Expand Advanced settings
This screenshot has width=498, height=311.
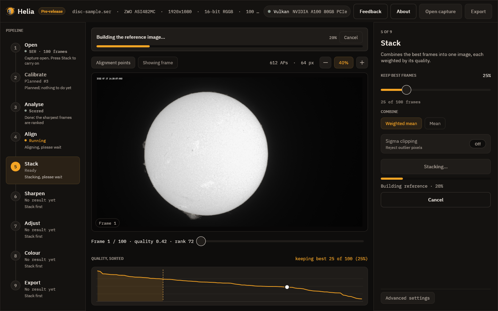[x=407, y=298]
